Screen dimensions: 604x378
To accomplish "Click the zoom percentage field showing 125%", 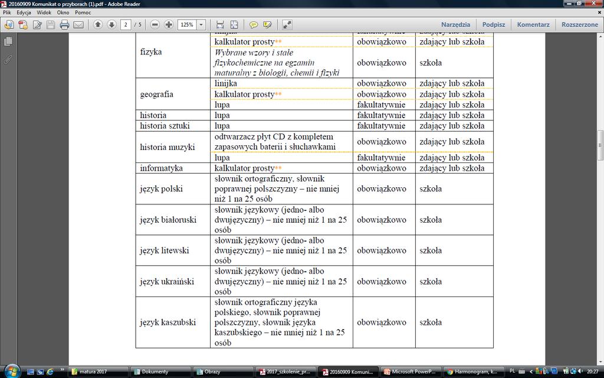I will (x=187, y=25).
